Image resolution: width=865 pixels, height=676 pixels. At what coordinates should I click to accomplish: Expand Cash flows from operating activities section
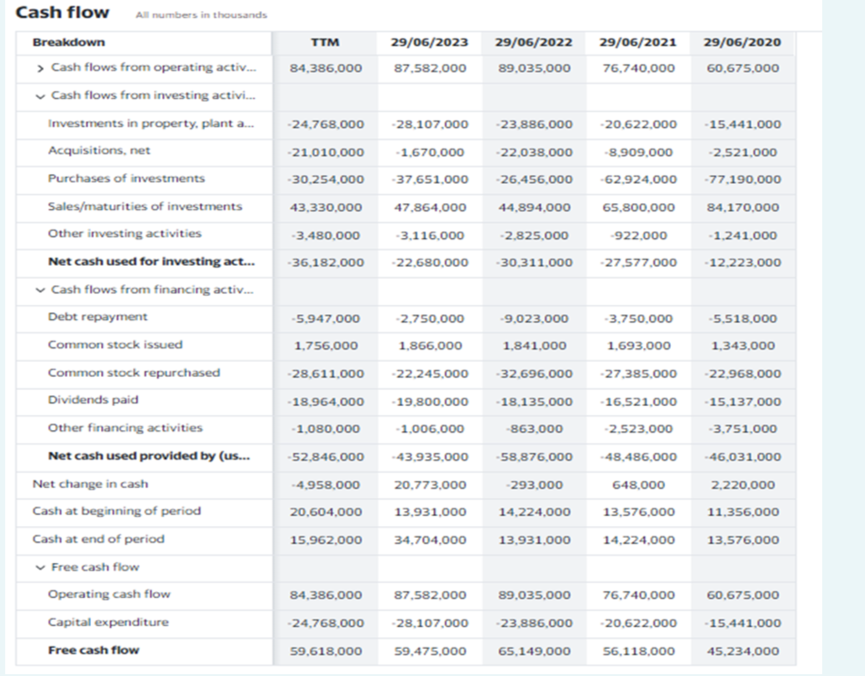pos(40,68)
